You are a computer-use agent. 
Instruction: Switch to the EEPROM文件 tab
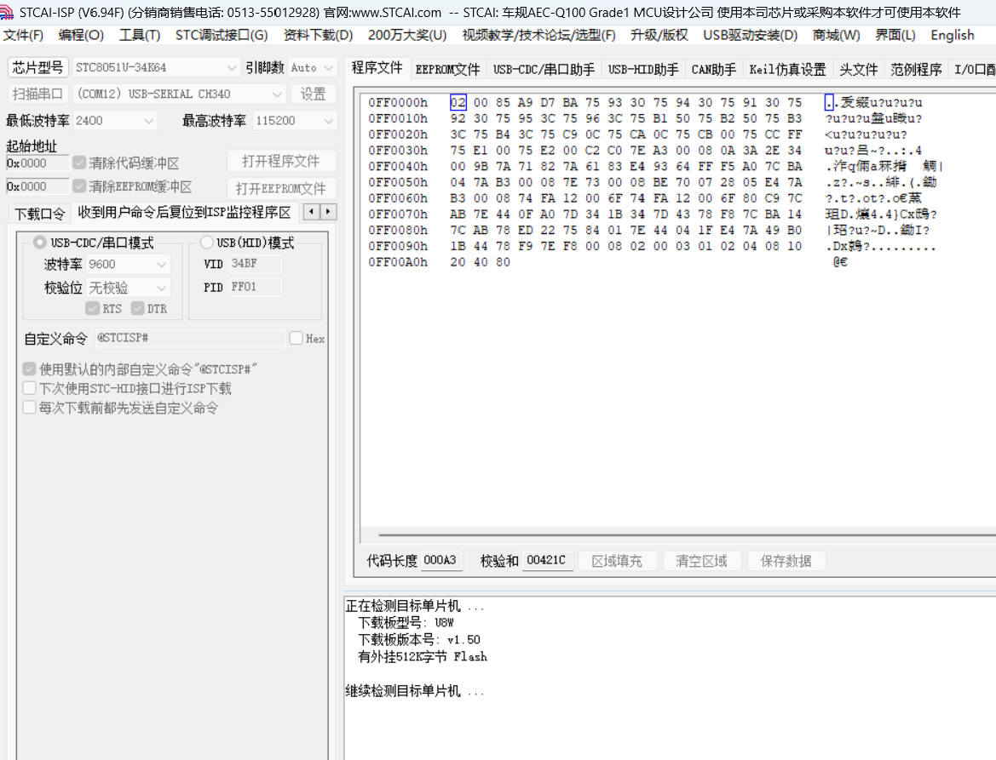[x=448, y=69]
